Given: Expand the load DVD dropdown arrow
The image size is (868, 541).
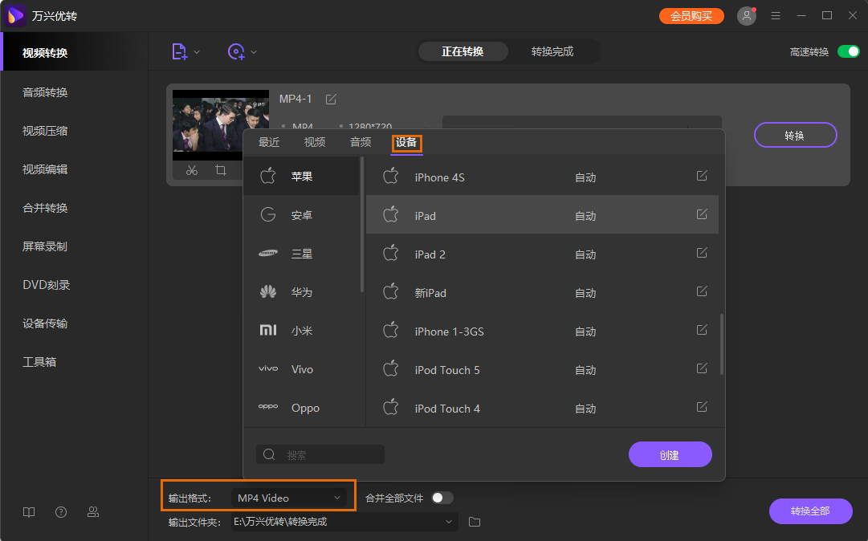Looking at the screenshot, I should (254, 52).
